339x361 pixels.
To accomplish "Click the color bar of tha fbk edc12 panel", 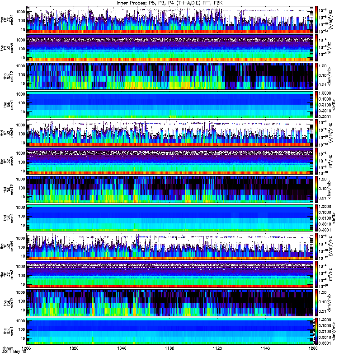I will pyautogui.click(x=317, y=76).
